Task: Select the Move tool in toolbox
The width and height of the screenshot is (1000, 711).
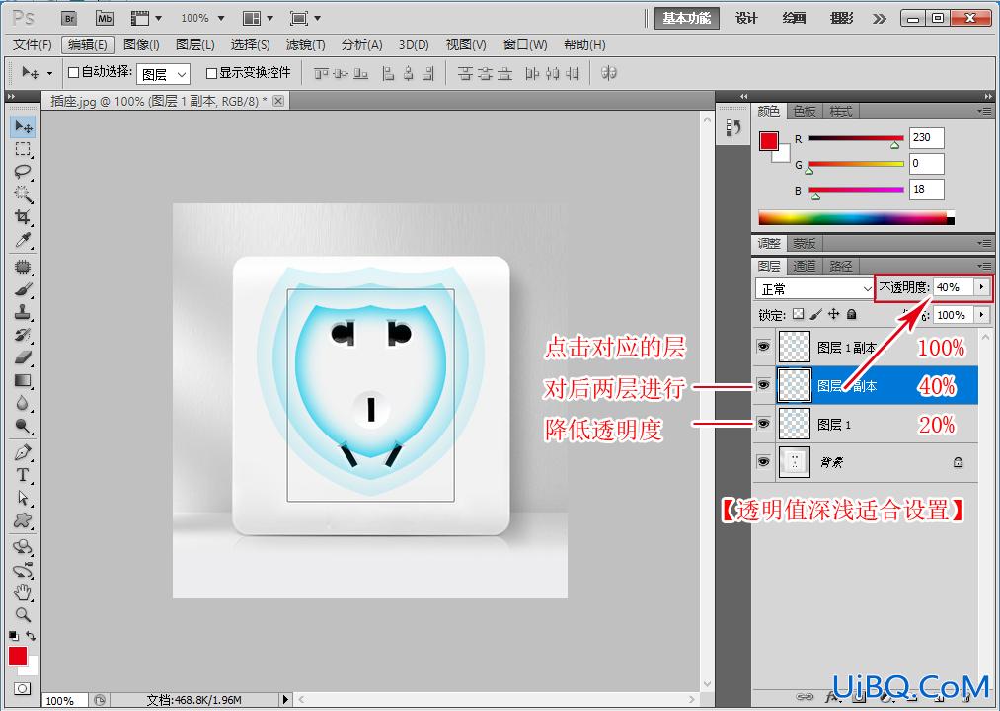Action: coord(23,126)
